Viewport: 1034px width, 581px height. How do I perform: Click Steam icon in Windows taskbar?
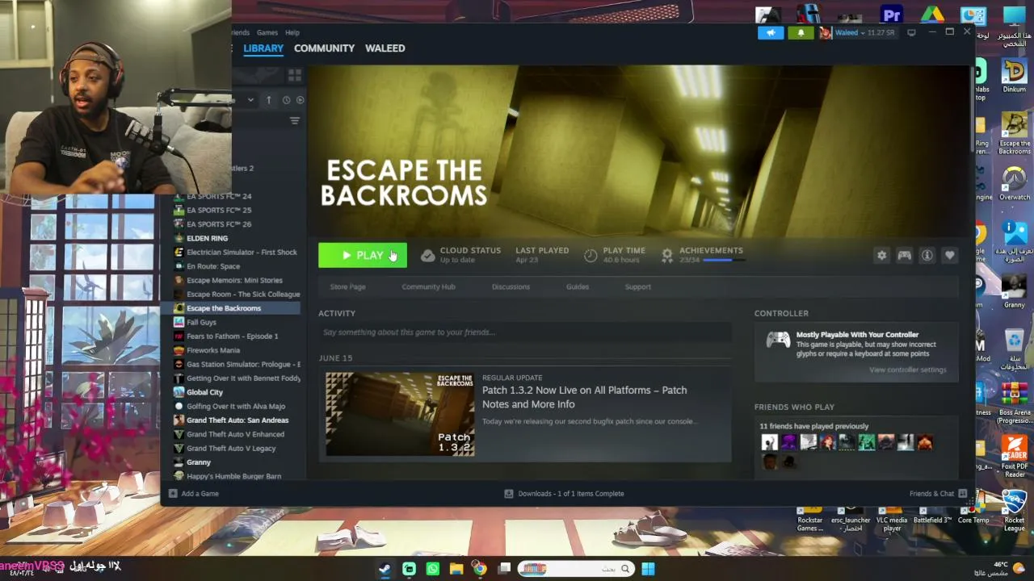coord(385,569)
